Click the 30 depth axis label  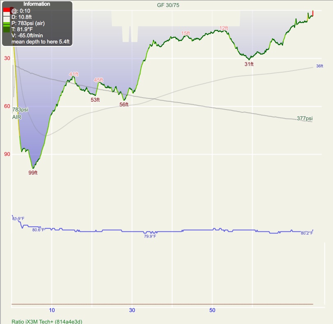pos(7,58)
